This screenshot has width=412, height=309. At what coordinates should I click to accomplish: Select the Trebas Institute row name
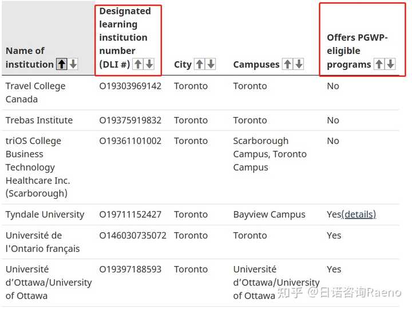click(x=39, y=120)
